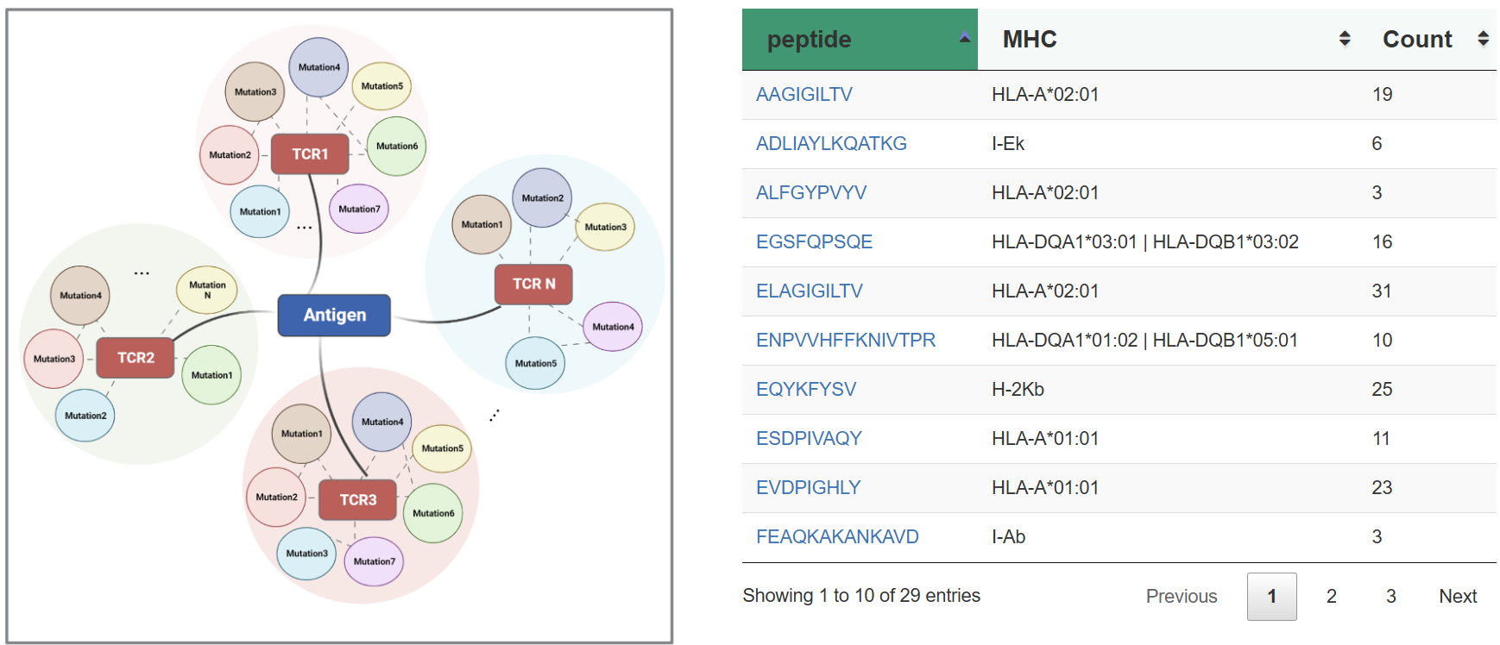This screenshot has height=645, width=1500.
Task: Click the Previous page button
Action: (x=1181, y=597)
